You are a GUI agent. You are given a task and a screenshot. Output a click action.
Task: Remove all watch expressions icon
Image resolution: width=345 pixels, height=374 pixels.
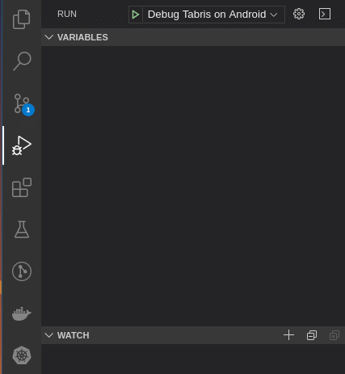334,335
